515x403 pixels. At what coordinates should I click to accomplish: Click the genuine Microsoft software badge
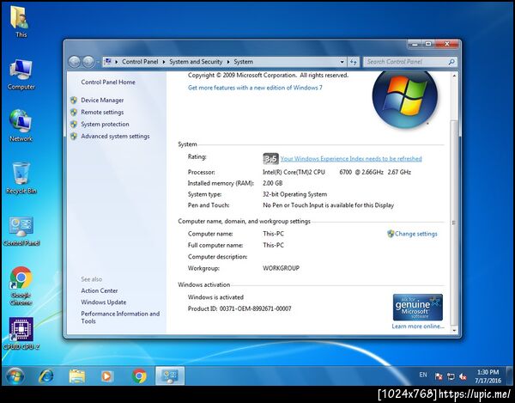pos(418,307)
